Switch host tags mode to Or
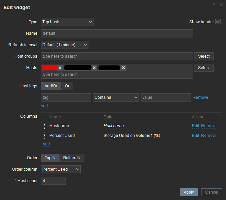 67,86
